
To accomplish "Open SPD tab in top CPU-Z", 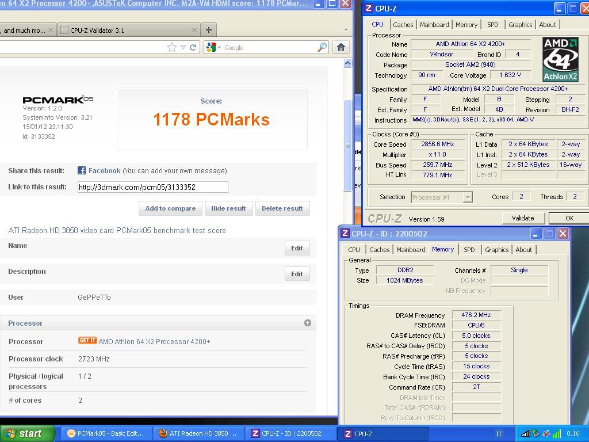I will [x=493, y=25].
